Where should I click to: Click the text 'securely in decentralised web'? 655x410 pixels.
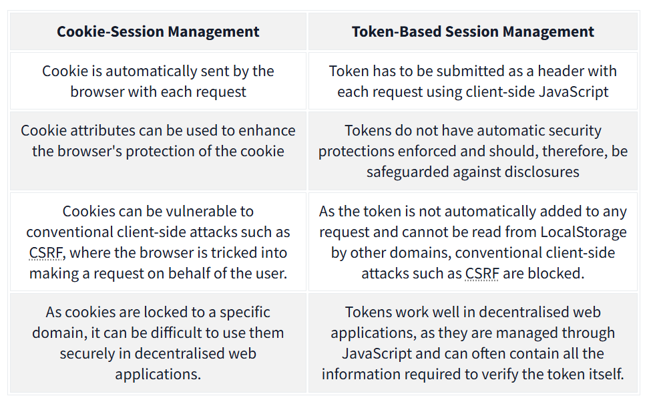(158, 354)
